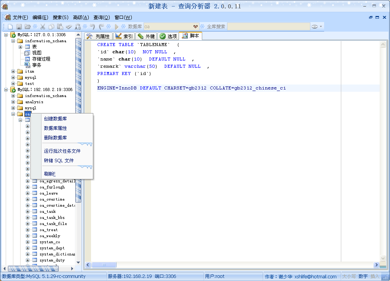The width and height of the screenshot is (390, 281).
Task: Click the 用户:root status bar entry
Action: click(215, 276)
